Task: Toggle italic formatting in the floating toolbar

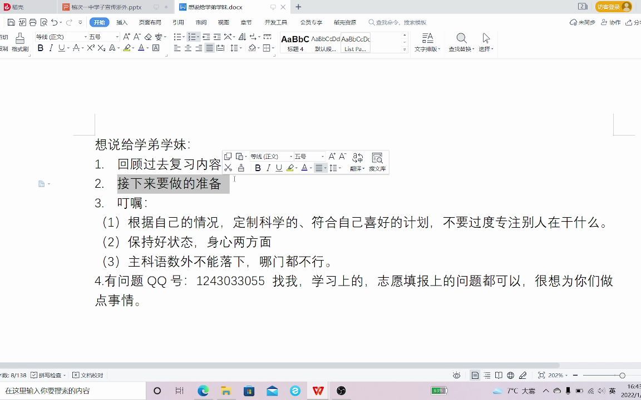Action: click(x=268, y=167)
